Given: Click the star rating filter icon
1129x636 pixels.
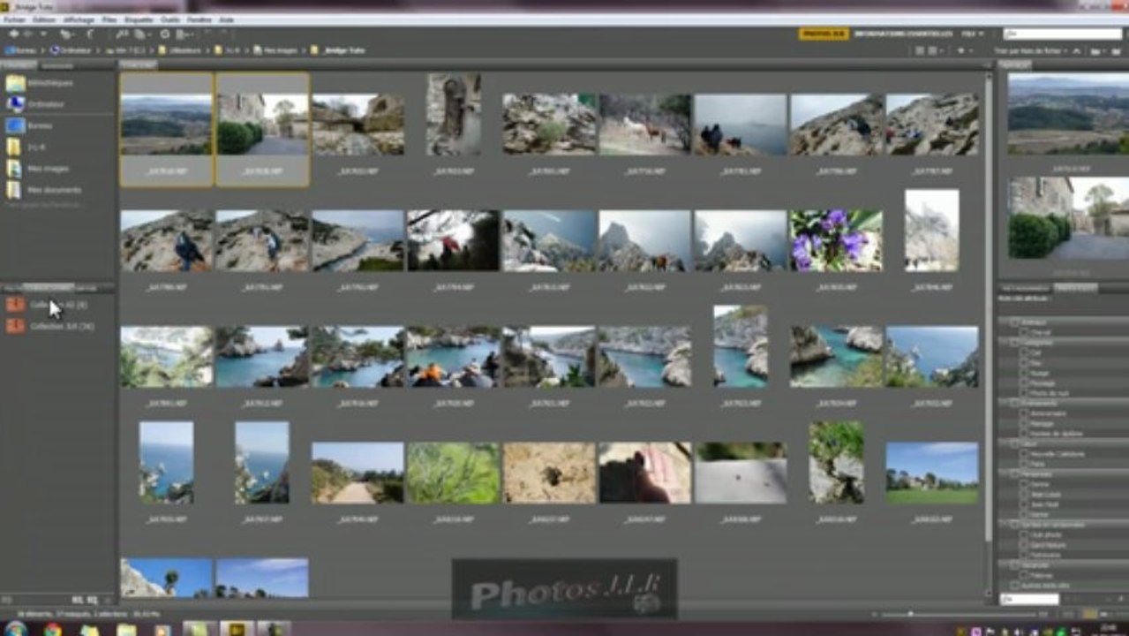Looking at the screenshot, I should click(x=962, y=51).
